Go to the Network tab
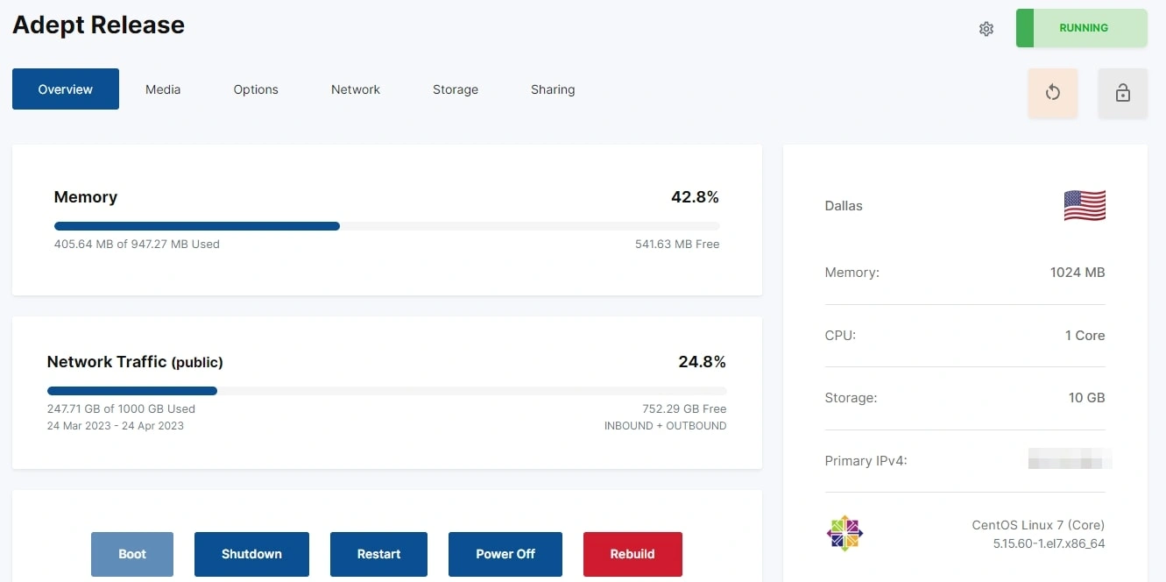 click(356, 89)
